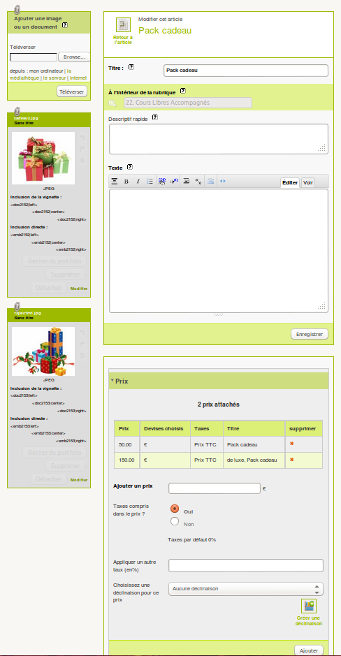Image resolution: width=341 pixels, height=656 pixels.
Task: Toggle bold formatting in Texte toolbar
Action: click(126, 181)
